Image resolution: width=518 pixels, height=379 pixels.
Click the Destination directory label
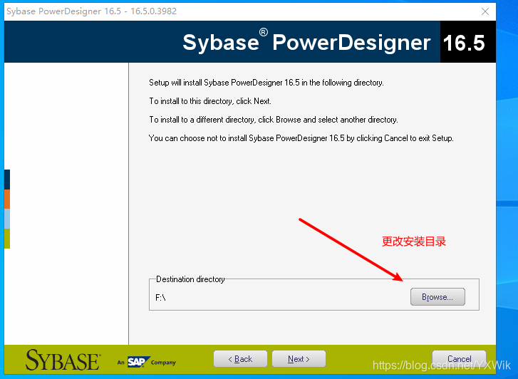point(190,279)
